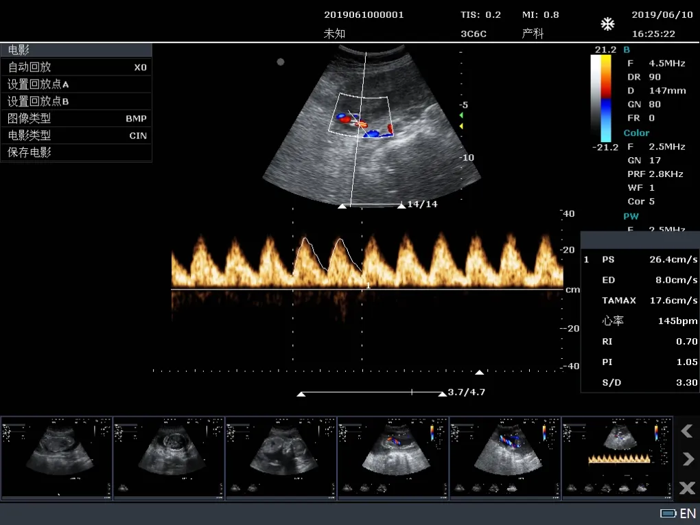The height and width of the screenshot is (525, 700).
Task: Go to previous thumbnails with left chevron
Action: pos(687,431)
